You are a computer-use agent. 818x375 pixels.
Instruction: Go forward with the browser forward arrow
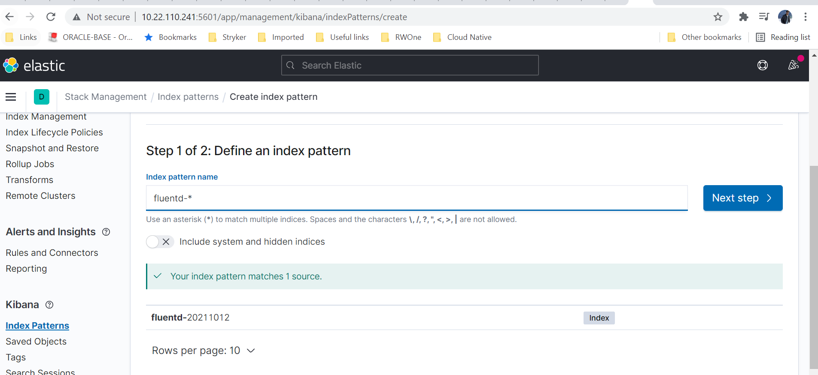point(30,17)
